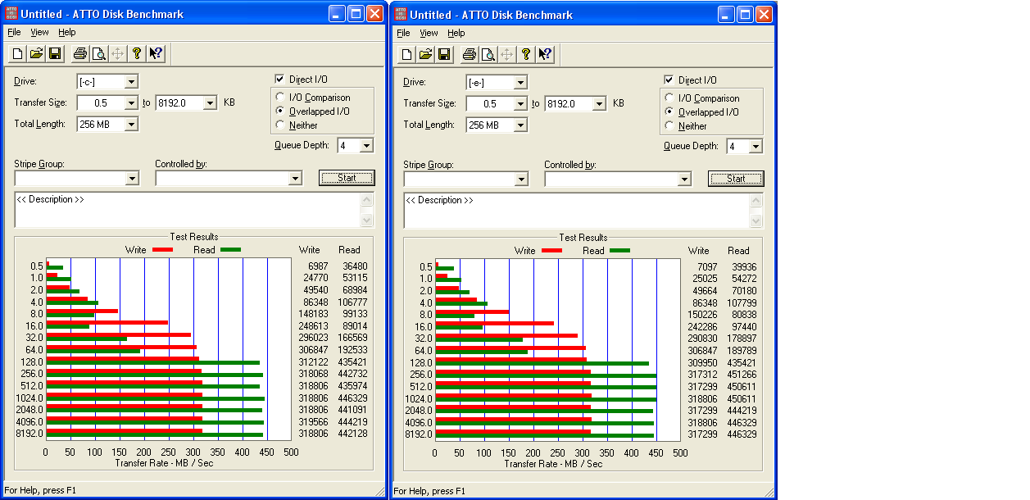Screen dimensions: 1030x500
Task: Click green Read legend swatch, right window
Action: [x=620, y=250]
